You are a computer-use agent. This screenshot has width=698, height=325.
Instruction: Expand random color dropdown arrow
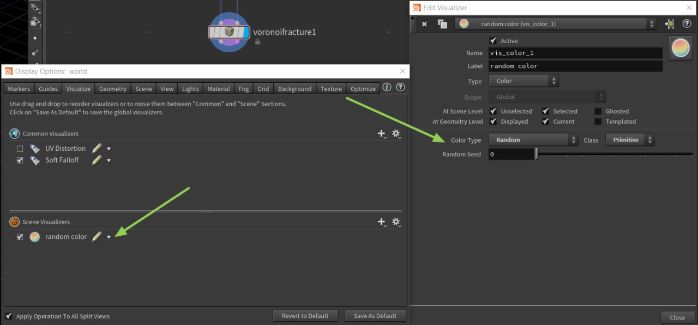[109, 237]
